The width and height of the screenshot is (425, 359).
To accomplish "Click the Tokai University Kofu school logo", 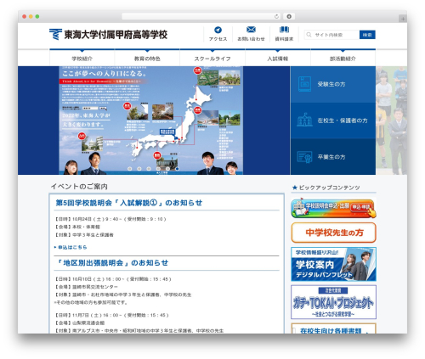I will click(108, 35).
